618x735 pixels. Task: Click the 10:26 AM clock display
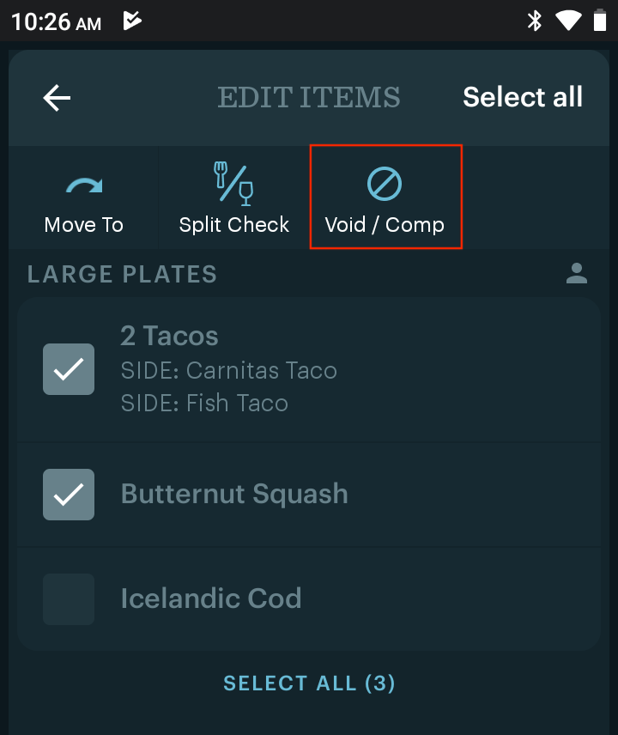[x=53, y=21]
